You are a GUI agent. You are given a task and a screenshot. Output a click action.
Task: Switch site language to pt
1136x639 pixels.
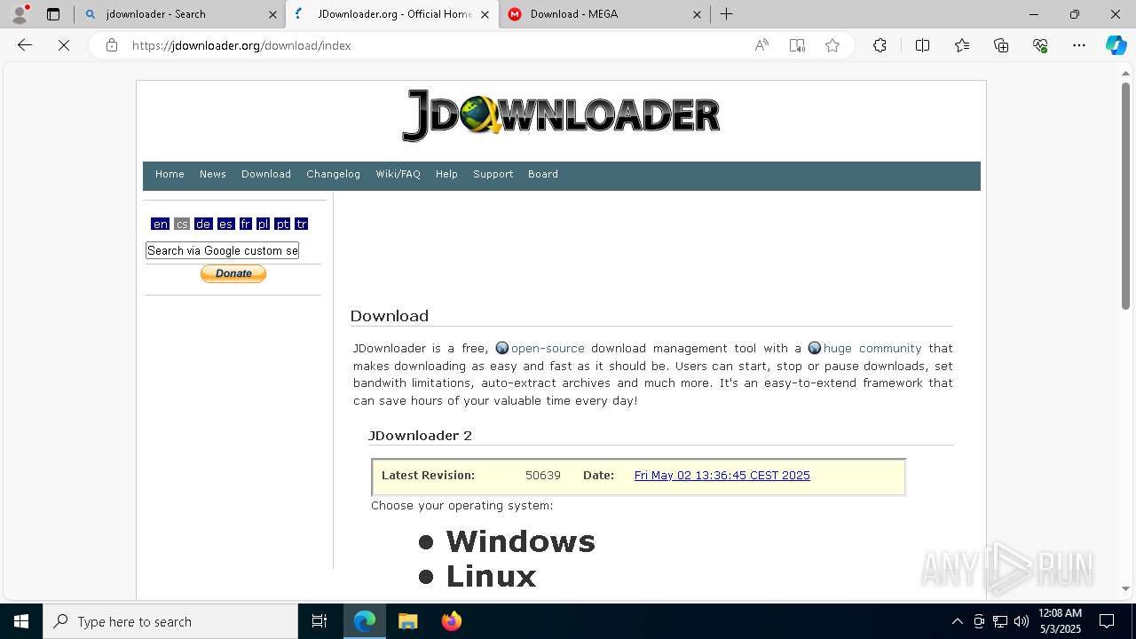(x=282, y=224)
